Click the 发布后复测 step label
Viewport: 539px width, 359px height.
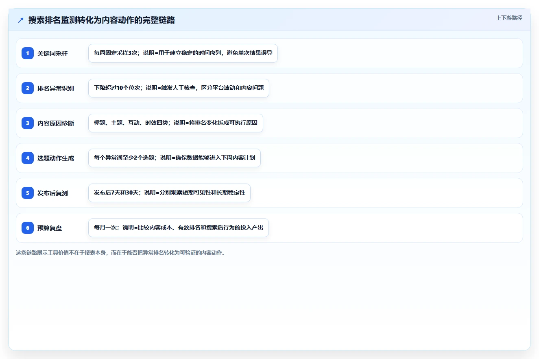coord(52,193)
